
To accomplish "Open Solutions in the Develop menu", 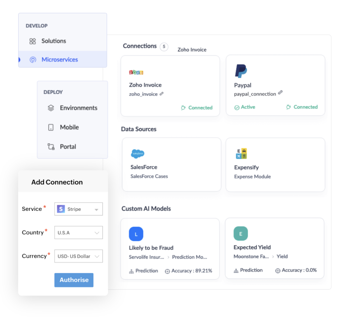I will tap(53, 41).
